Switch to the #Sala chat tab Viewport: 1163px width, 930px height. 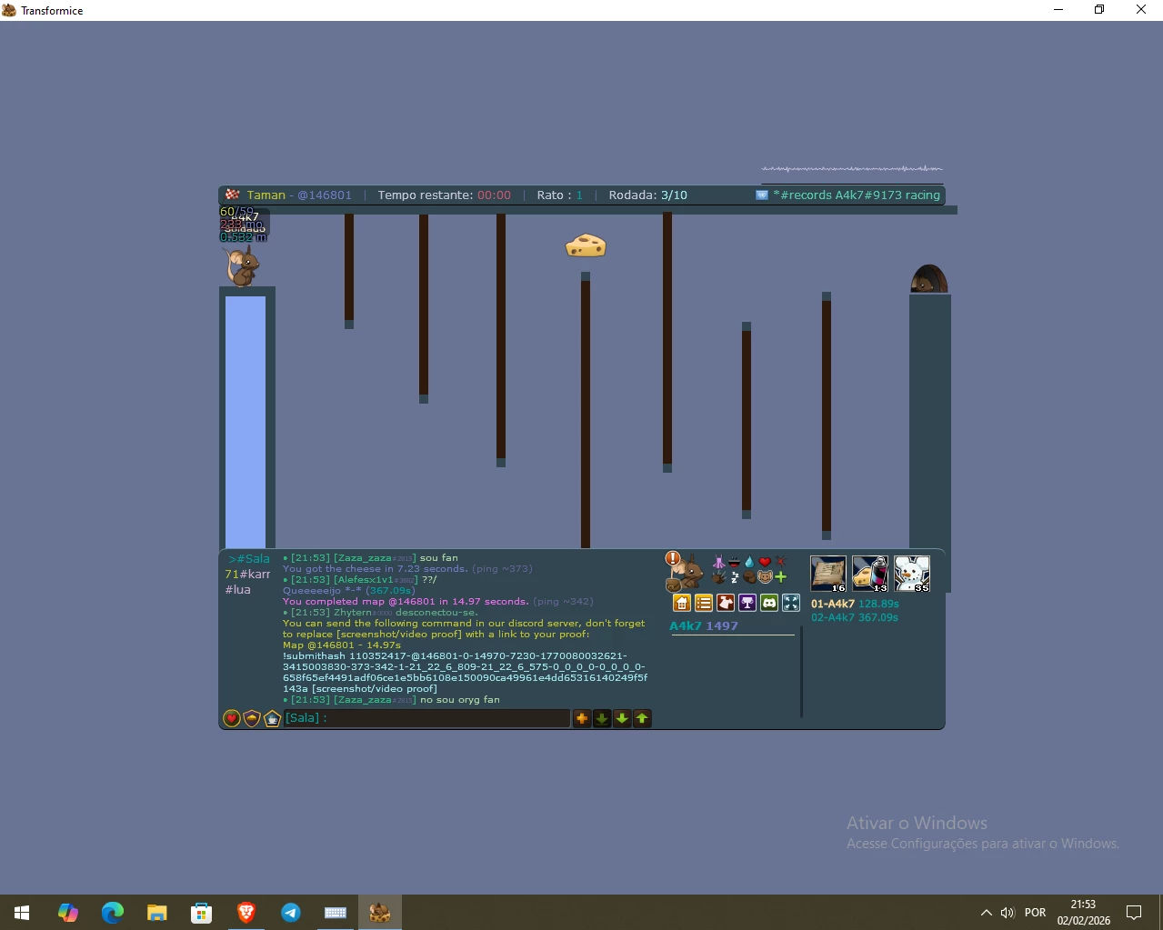248,559
